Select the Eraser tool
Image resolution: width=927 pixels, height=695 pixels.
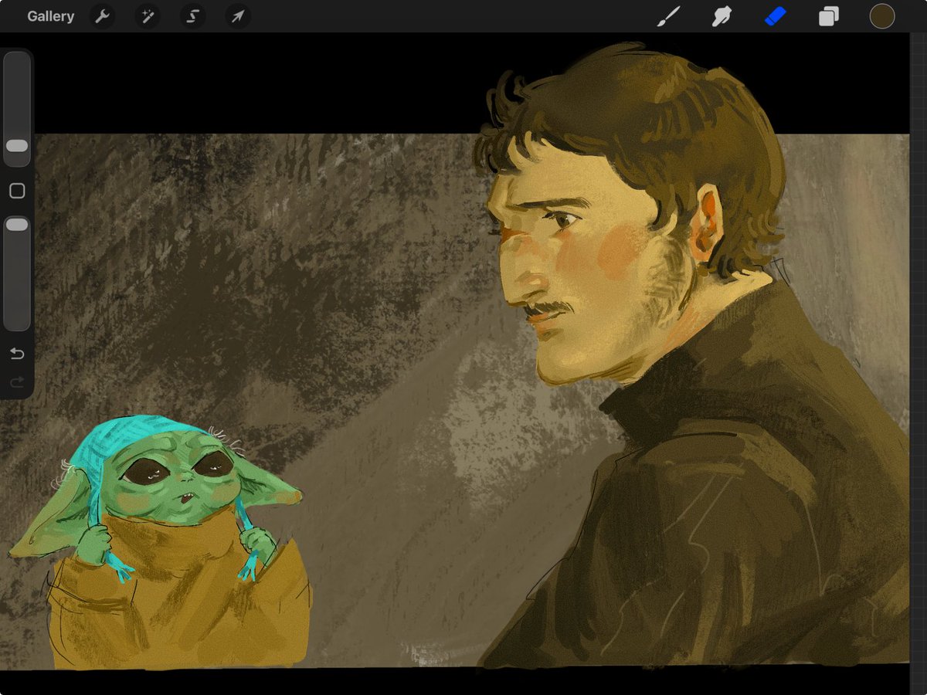pos(775,16)
